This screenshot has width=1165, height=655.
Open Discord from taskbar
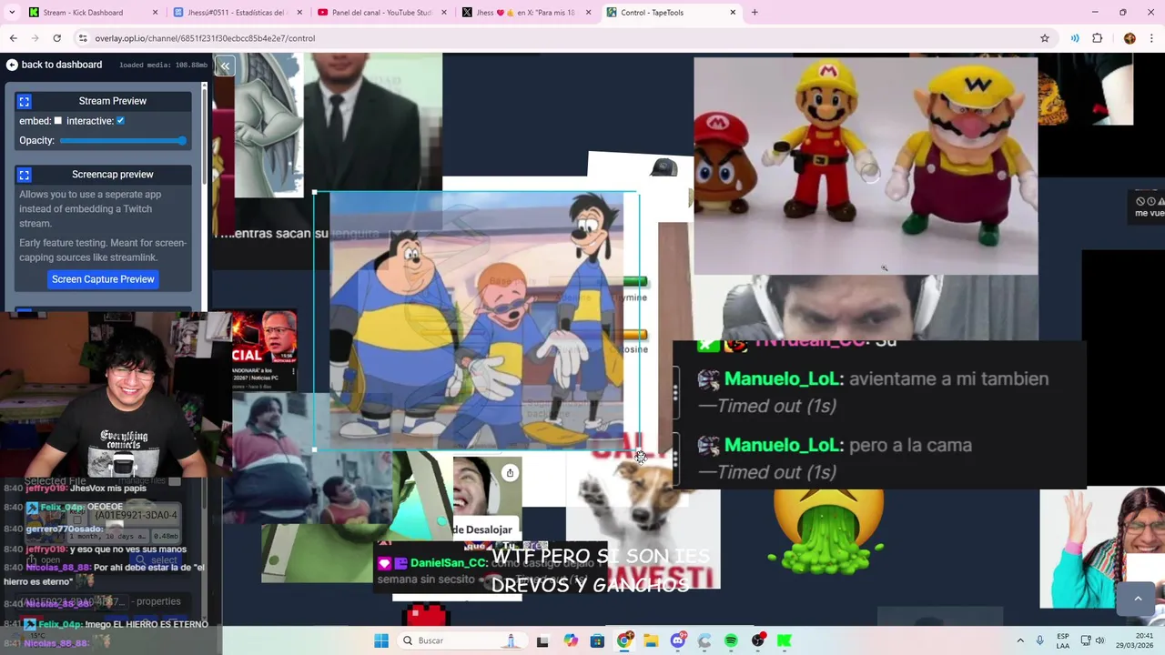tap(678, 640)
